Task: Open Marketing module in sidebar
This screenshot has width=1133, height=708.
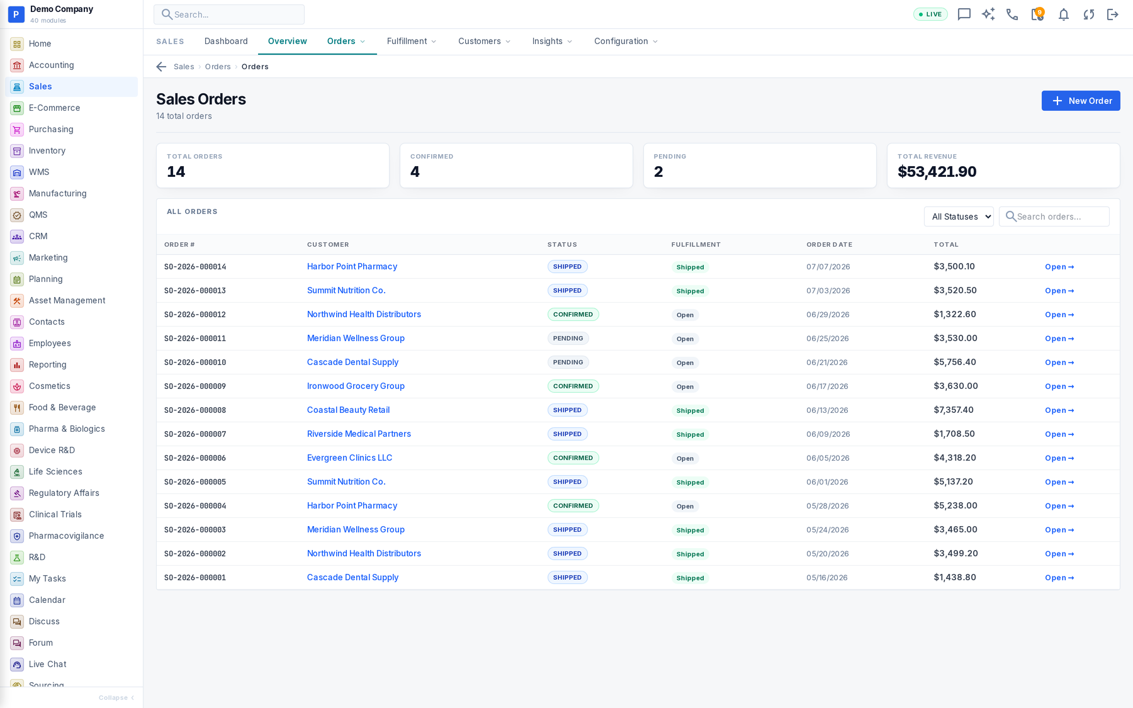Action: [71, 257]
